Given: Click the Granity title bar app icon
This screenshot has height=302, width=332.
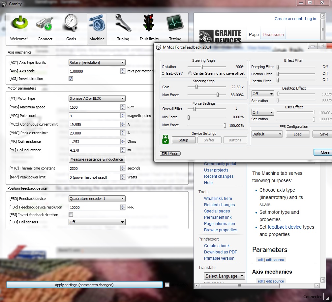Looking at the screenshot, I should tap(4, 4).
